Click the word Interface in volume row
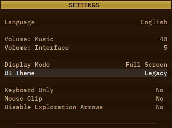 coord(52,48)
